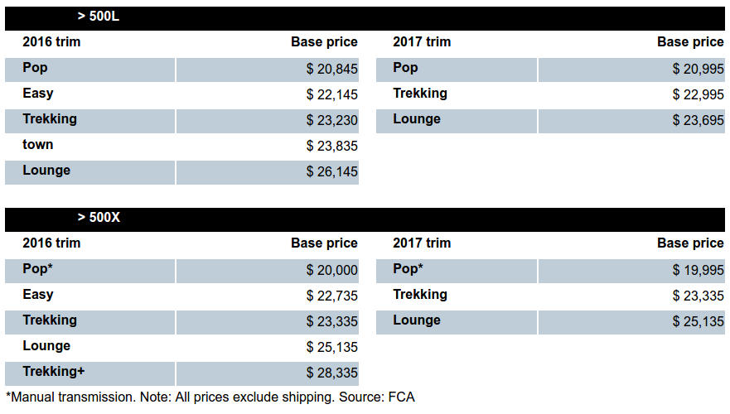Click the $22,995 Trekking base price

click(698, 95)
